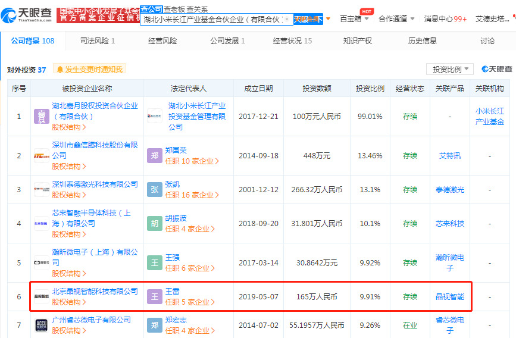Image resolution: width=516 pixels, height=338 pixels.
Task: Select the 查公司 search tab
Action: (x=151, y=9)
